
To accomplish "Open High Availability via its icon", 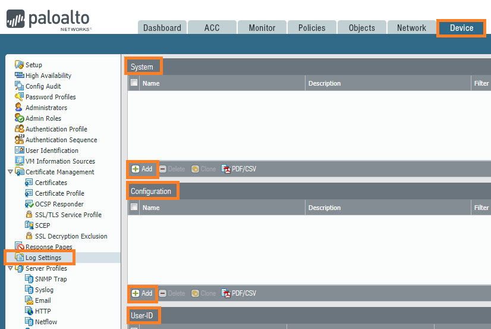I will coord(19,76).
